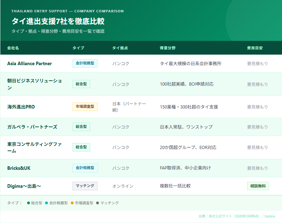The image size is (282, 223).
Task: Click 要見積もり in 海外進出PRO row
Action: pos(257,107)
